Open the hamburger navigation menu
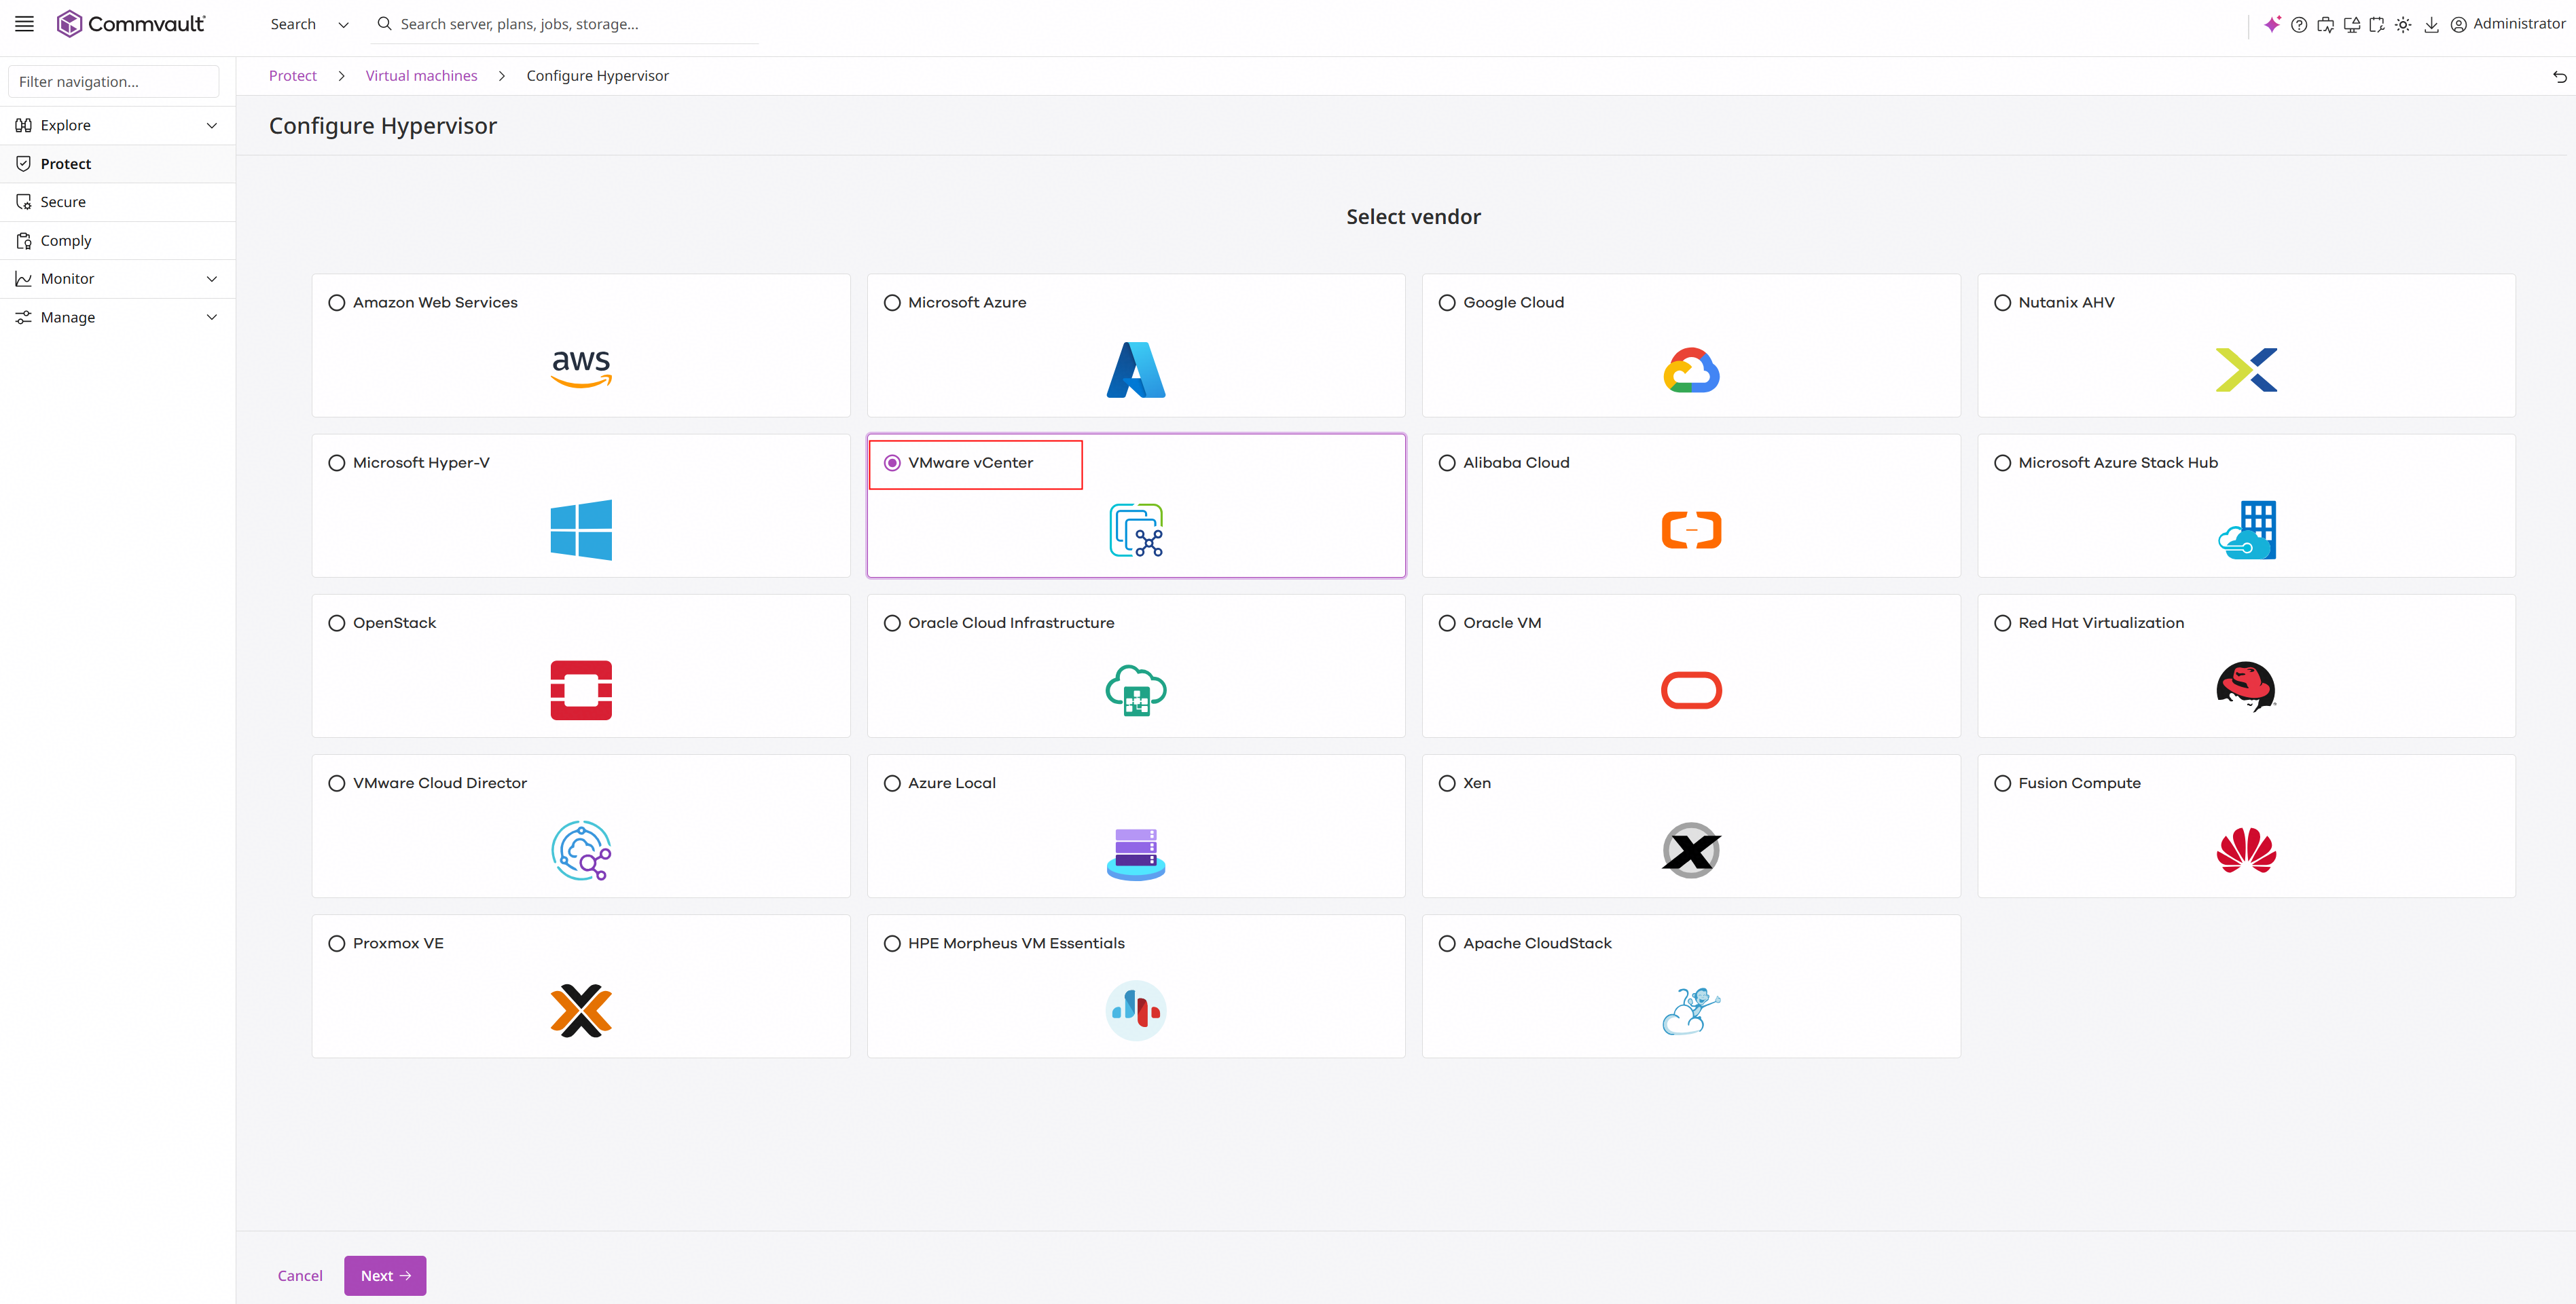 coord(24,24)
